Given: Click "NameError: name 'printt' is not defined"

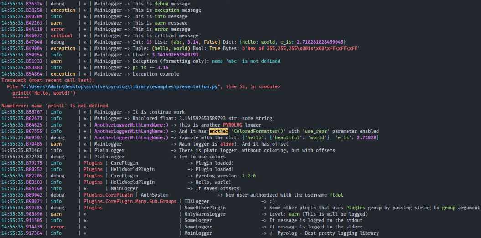Looking at the screenshot, I should 55,106.
